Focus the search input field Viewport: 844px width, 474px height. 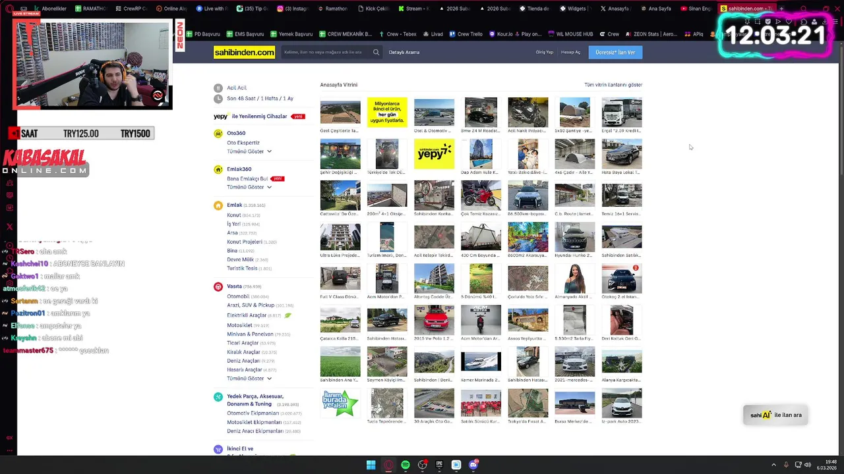pyautogui.click(x=326, y=52)
